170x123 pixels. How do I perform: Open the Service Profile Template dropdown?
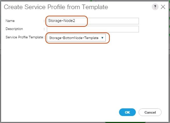76,38
